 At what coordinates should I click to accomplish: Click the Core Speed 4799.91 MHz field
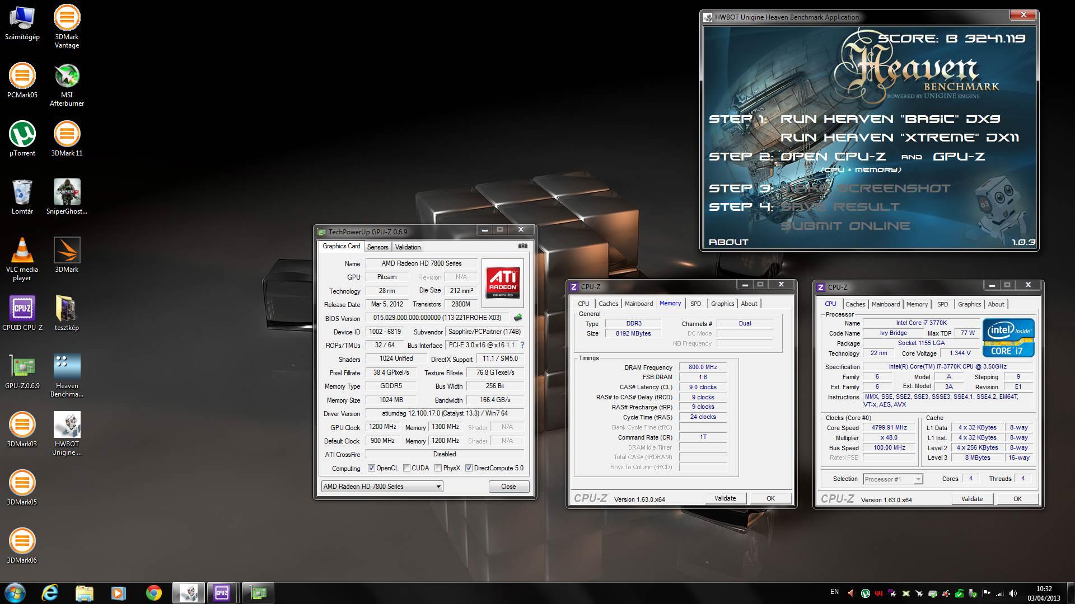[x=889, y=427]
